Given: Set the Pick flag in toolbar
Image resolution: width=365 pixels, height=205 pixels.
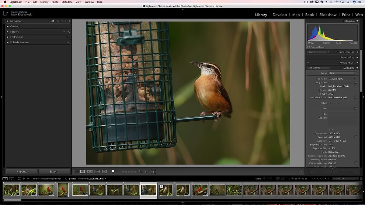Looking at the screenshot, I should click(x=113, y=171).
